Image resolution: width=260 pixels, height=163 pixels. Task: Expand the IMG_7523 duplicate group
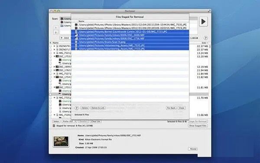(54, 53)
